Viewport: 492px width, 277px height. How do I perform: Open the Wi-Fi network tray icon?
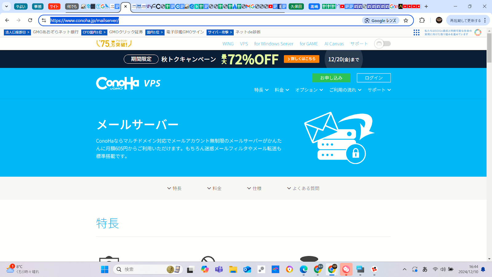(435, 269)
